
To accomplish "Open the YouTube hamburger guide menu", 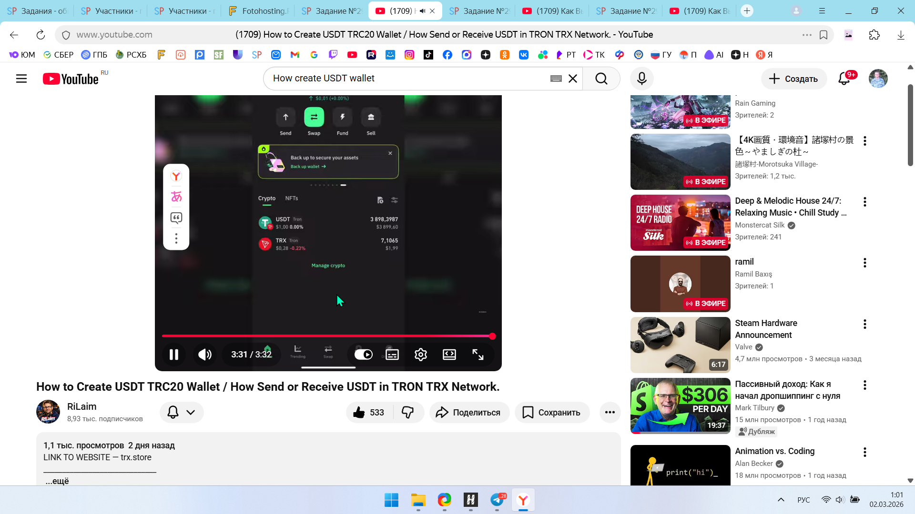I will (x=21, y=79).
